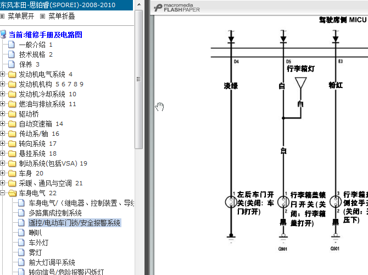Expand the 自动变速箱 14 node
Viewport: 368px width, 275px height.
tap(2, 123)
